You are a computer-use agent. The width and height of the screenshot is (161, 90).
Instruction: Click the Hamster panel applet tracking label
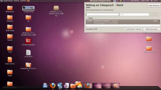coord(100,1)
